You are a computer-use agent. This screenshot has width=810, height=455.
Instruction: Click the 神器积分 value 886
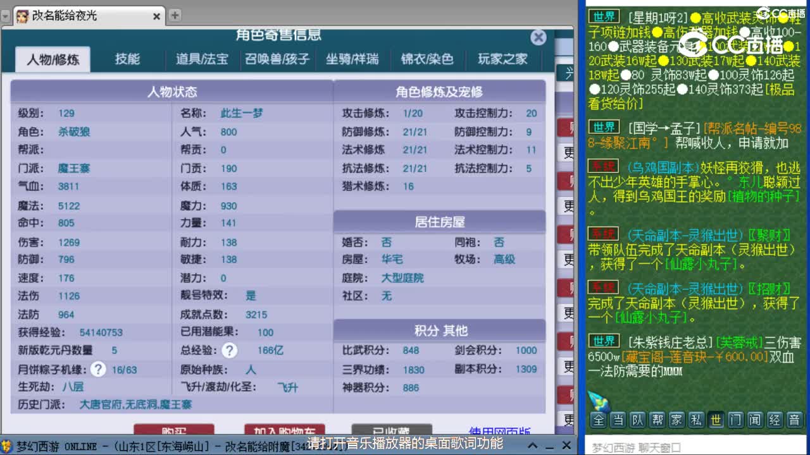pyautogui.click(x=411, y=387)
